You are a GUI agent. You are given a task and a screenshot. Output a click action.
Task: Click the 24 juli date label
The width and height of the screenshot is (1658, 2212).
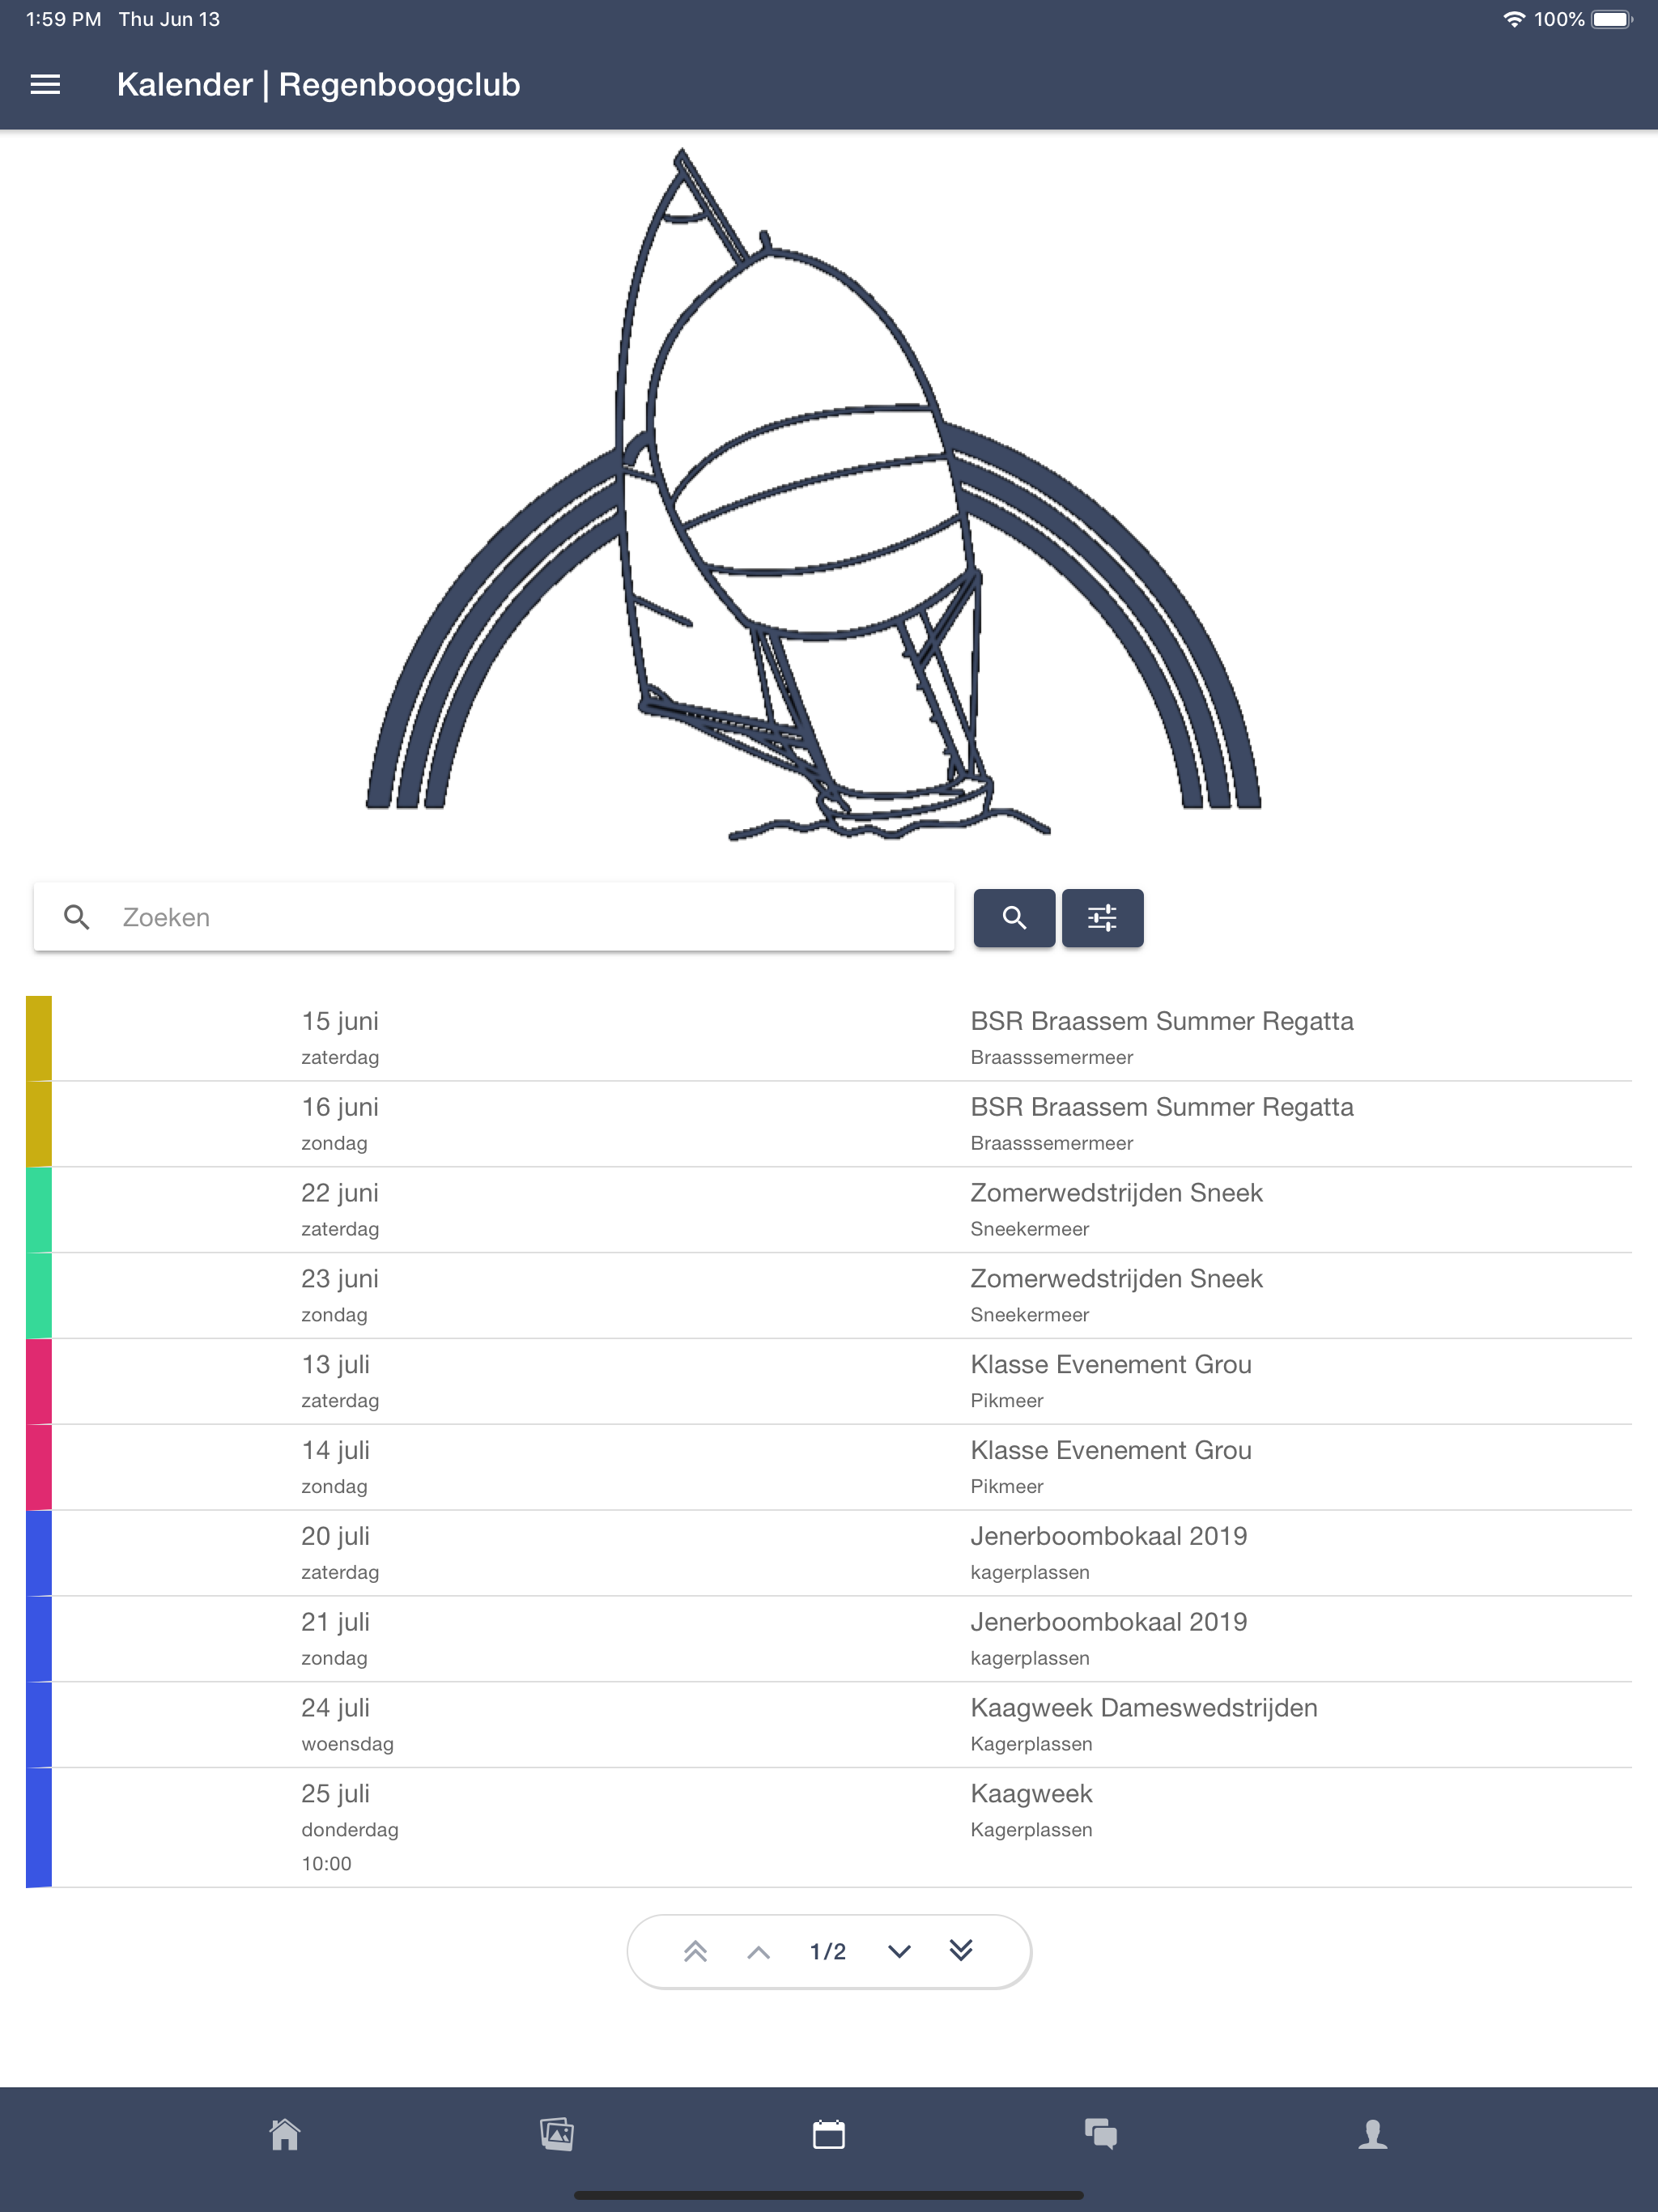point(336,1708)
